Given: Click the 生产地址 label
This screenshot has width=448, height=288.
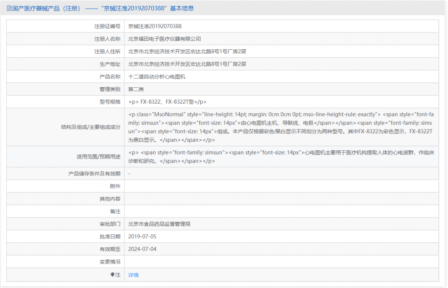Looking at the screenshot, I should [x=110, y=64].
